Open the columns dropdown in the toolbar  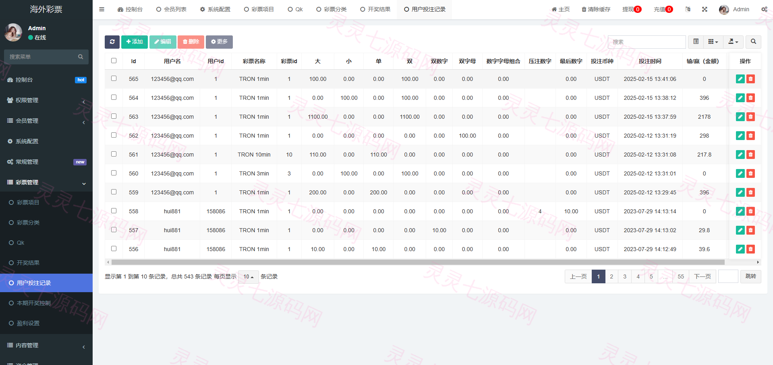click(713, 42)
